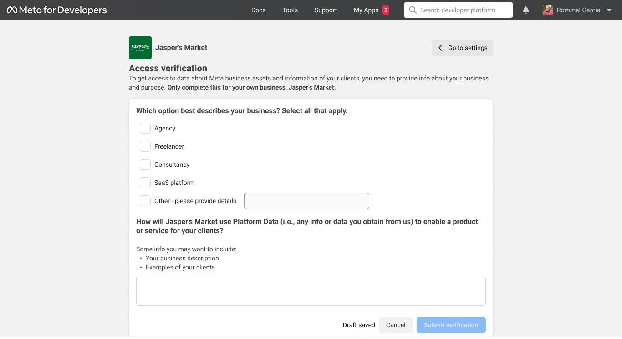This screenshot has height=339, width=622.
Task: Click the My Apps notification badge showing 3
Action: [386, 10]
